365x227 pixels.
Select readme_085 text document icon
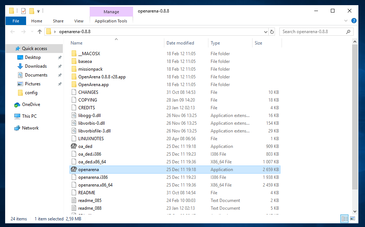tap(74, 201)
